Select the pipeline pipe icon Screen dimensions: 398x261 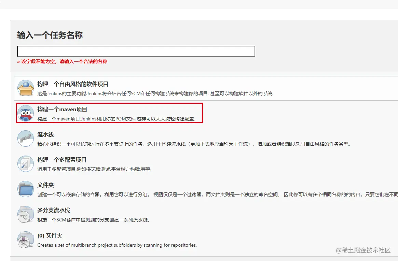point(26,139)
